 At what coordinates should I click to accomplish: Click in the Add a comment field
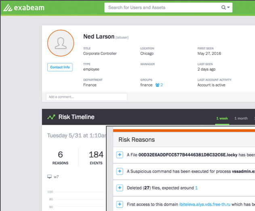[86, 97]
